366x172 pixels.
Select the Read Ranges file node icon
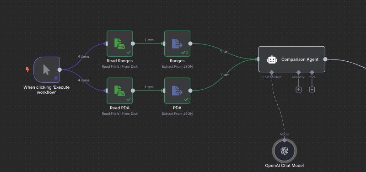coord(119,43)
